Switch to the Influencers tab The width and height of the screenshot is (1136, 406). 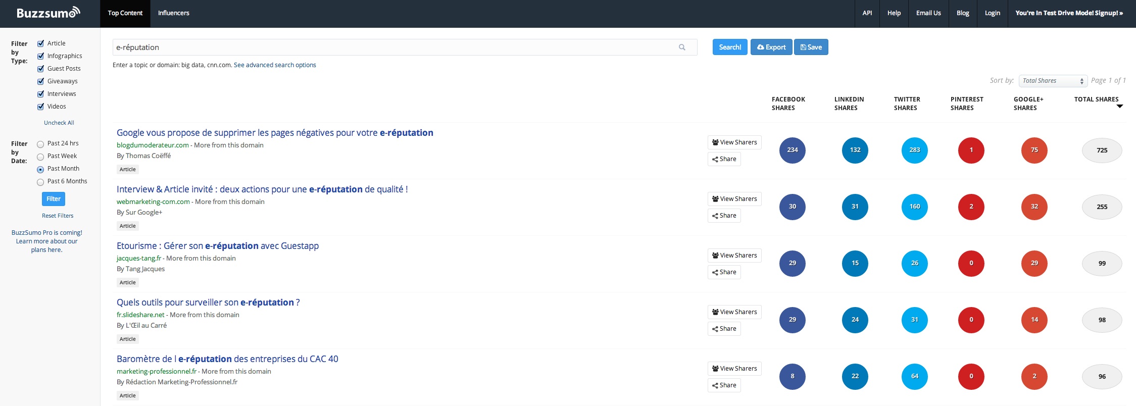click(x=174, y=13)
